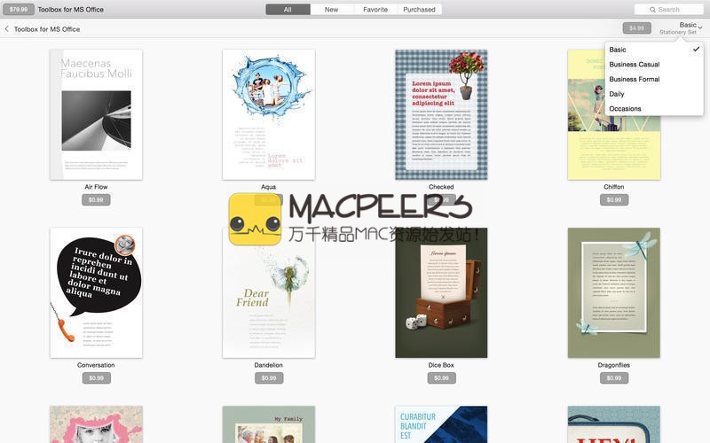Buy the full toolbox for $79.99

(19, 10)
